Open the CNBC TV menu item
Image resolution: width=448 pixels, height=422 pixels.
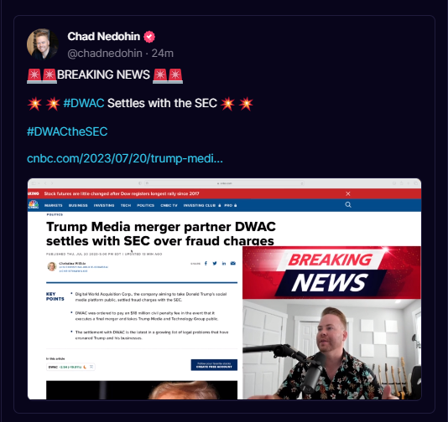(169, 205)
